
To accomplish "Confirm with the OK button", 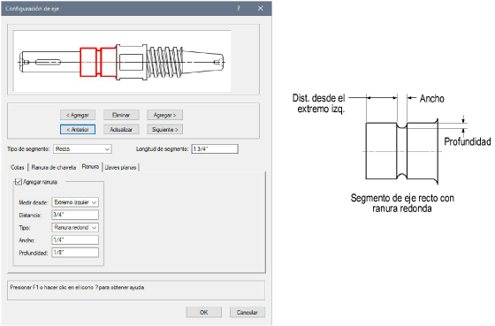I will click(x=204, y=312).
